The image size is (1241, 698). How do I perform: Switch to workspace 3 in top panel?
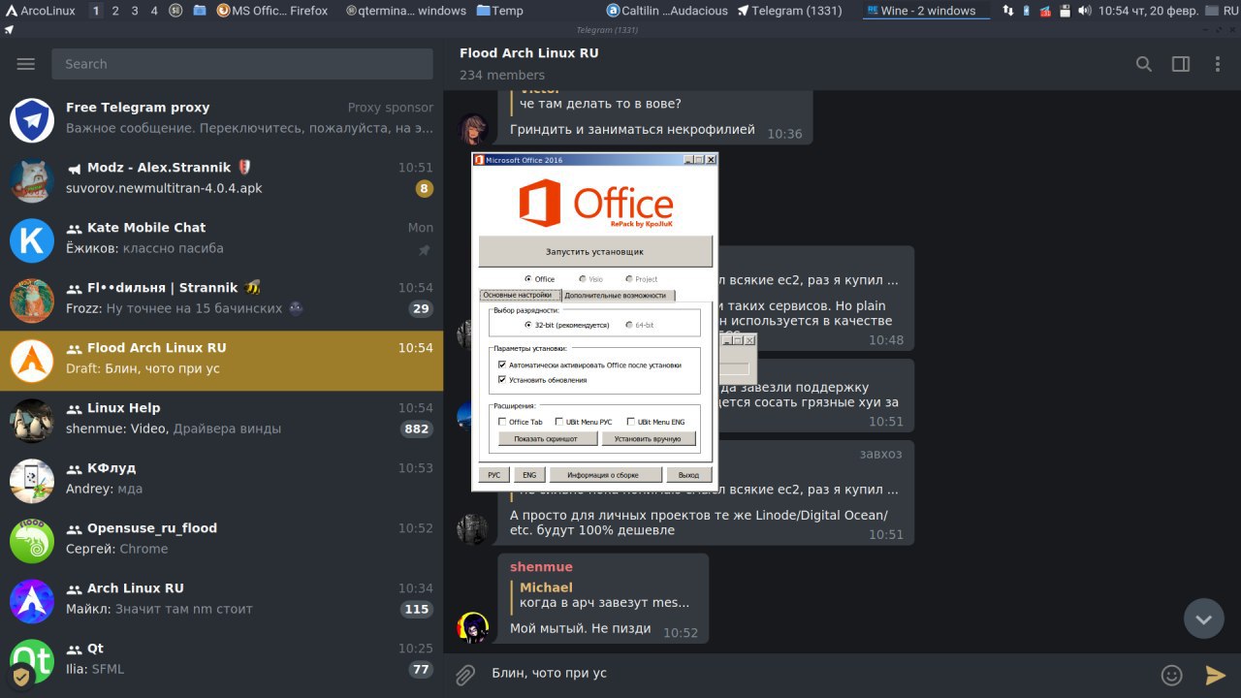135,11
